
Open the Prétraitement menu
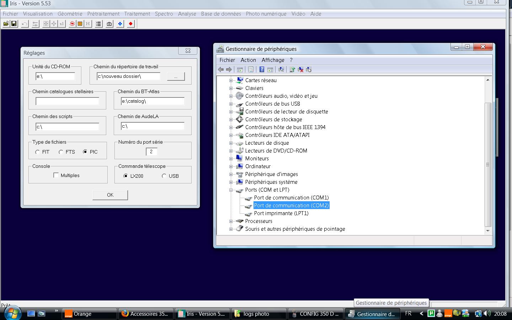click(103, 14)
